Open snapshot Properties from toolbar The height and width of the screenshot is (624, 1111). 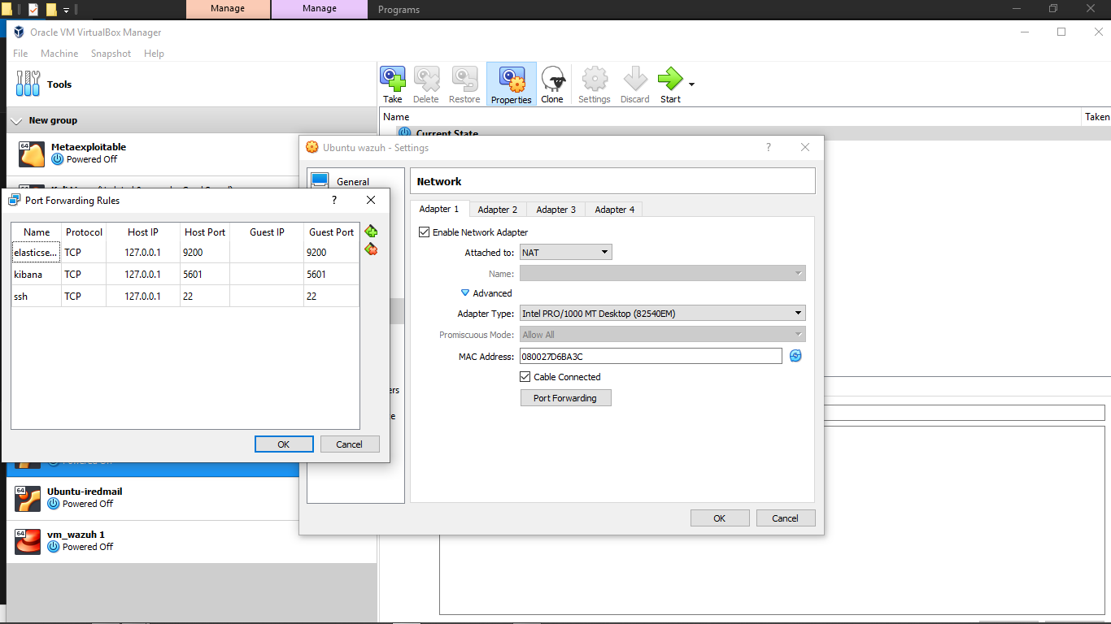pos(512,84)
